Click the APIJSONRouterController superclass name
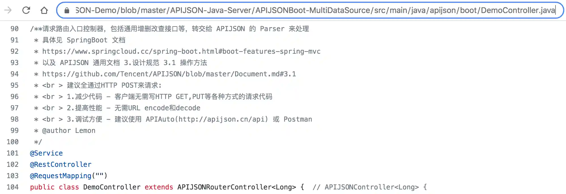The height and width of the screenshot is (194, 566). click(x=224, y=187)
